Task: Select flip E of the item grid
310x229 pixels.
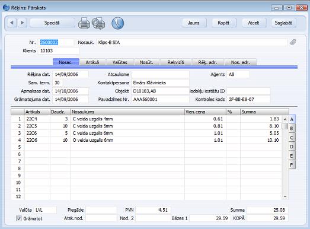Action: point(292,156)
